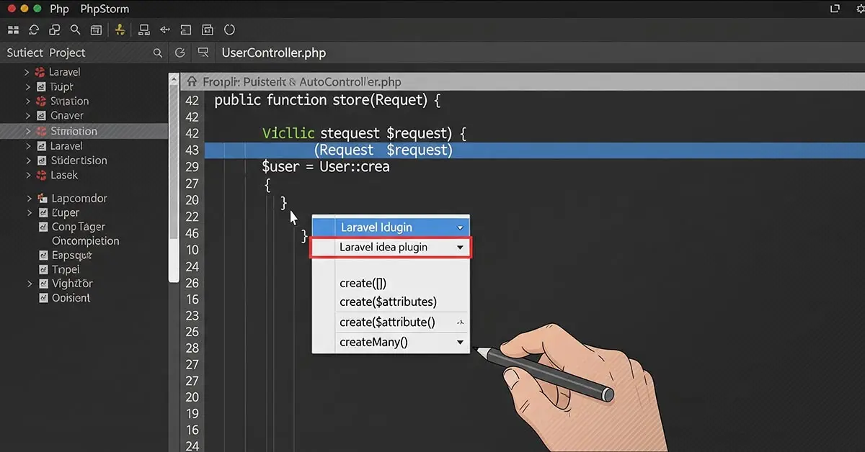Click the file icon beside Tnpel

43,269
